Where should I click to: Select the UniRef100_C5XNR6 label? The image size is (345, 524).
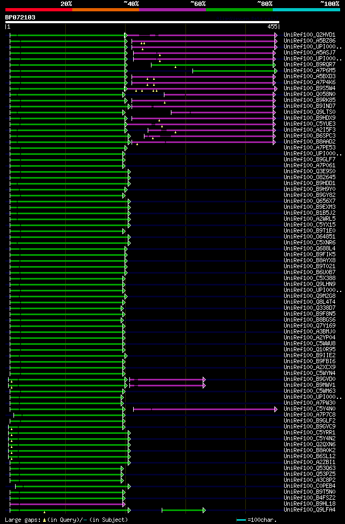point(309,243)
